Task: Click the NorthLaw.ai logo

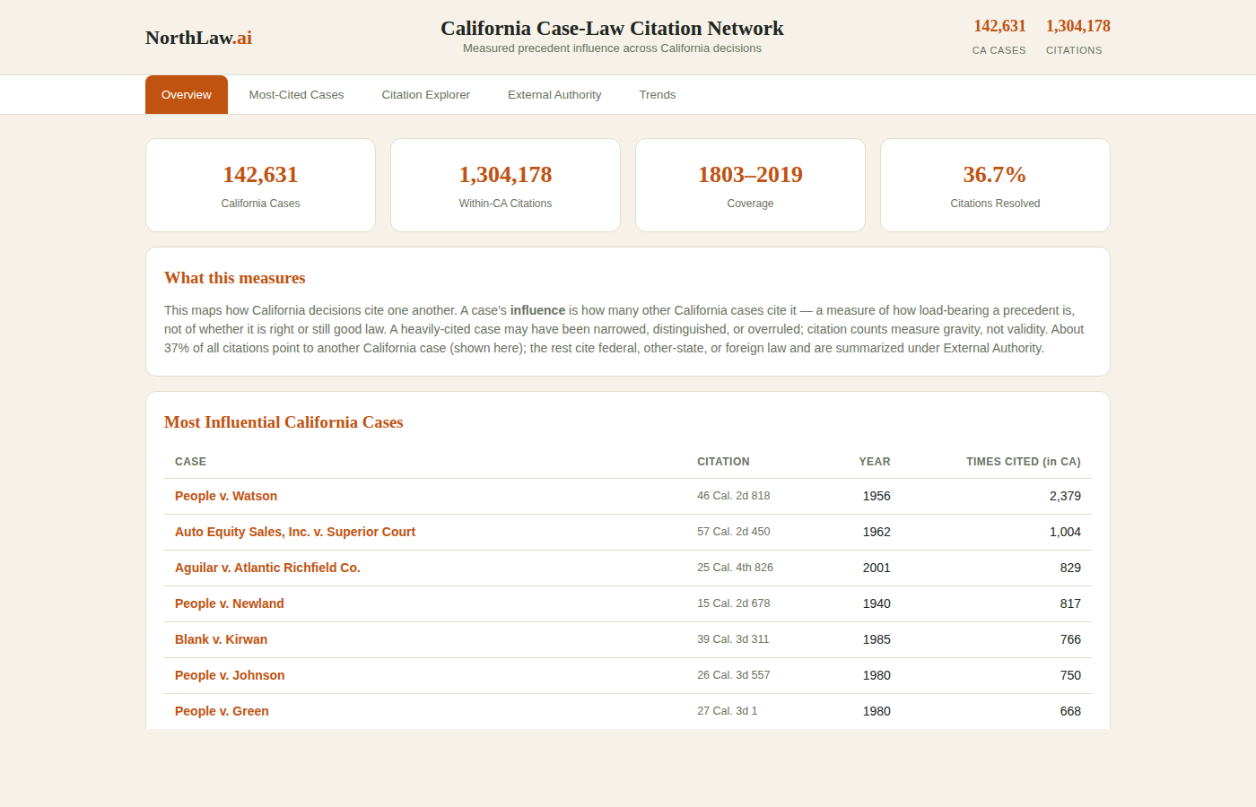Action: (x=198, y=38)
